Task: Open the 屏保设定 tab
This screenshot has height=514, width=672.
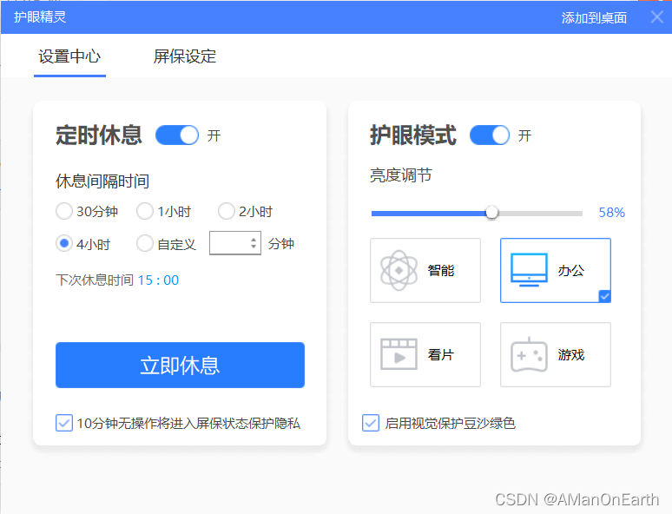Action: [185, 56]
